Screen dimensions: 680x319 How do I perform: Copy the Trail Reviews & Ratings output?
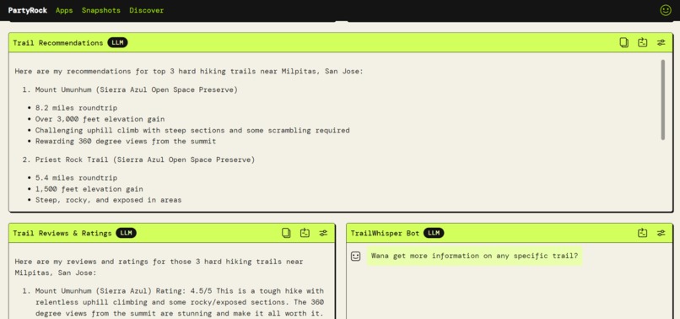(286, 233)
